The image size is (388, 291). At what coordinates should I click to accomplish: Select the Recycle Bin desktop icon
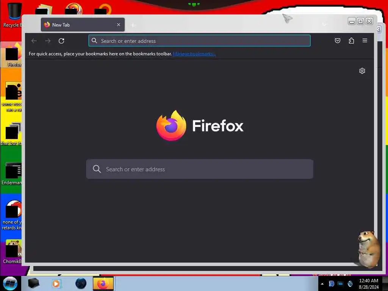pos(13,15)
